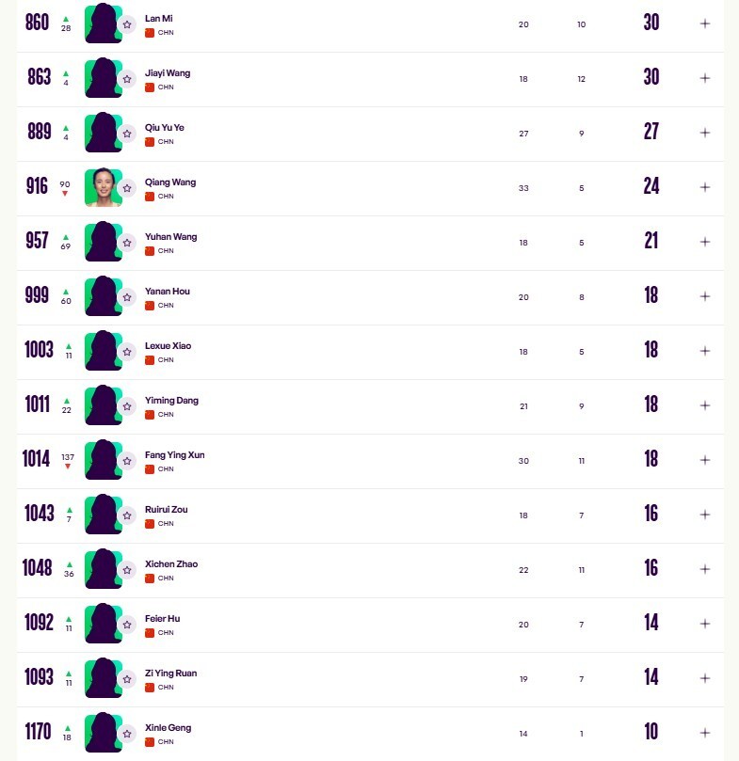
Task: Expand Yiming Dang's row details
Action: coord(704,405)
